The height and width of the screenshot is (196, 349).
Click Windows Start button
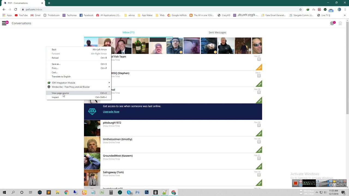point(4,192)
